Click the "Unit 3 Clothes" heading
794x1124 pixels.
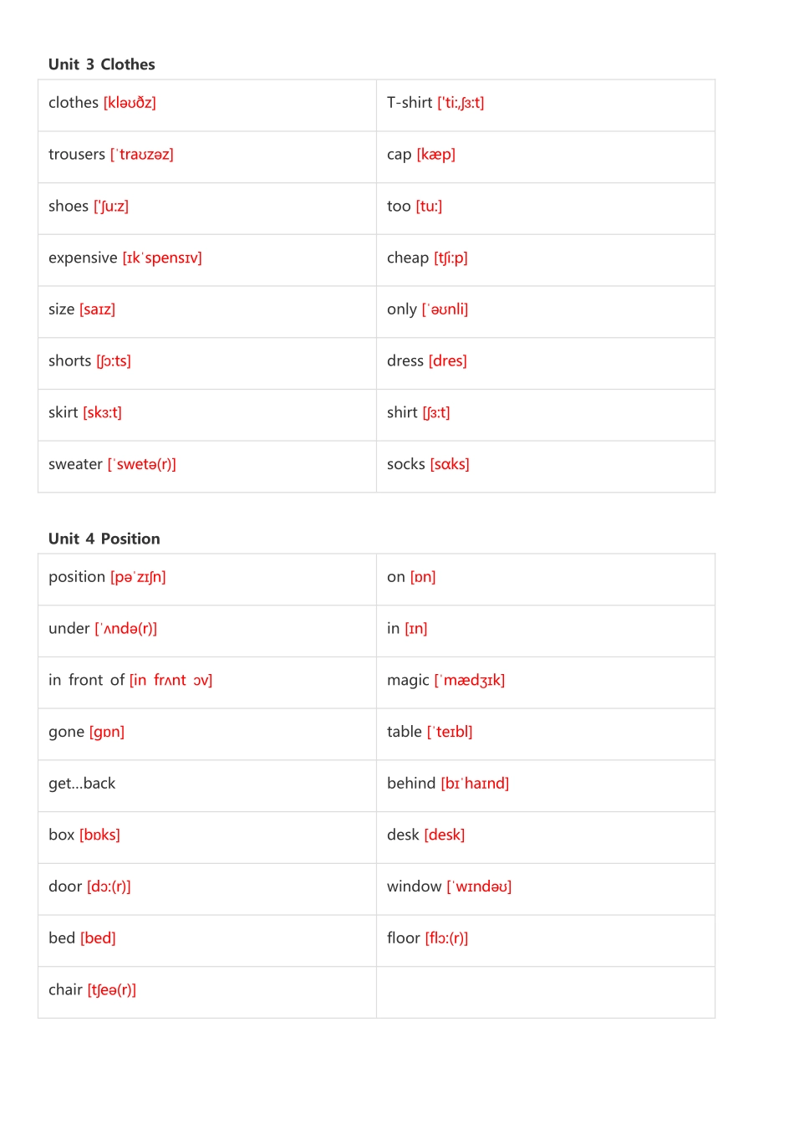(x=102, y=64)
